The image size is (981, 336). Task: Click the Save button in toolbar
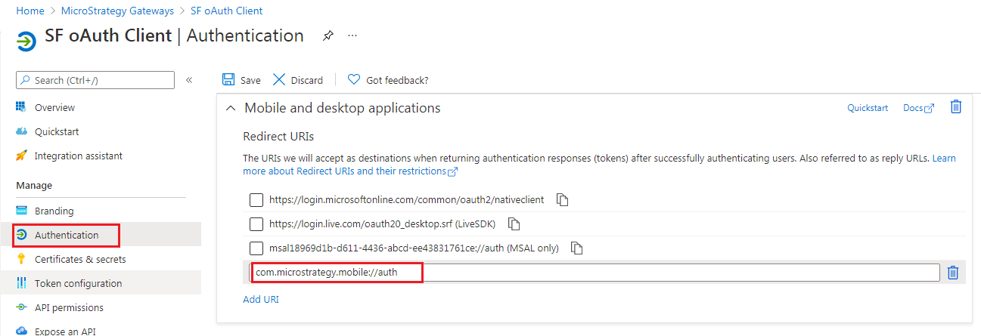(x=241, y=80)
